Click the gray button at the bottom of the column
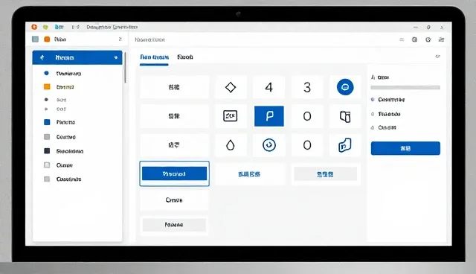The width and height of the screenshot is (476, 274). tap(174, 225)
